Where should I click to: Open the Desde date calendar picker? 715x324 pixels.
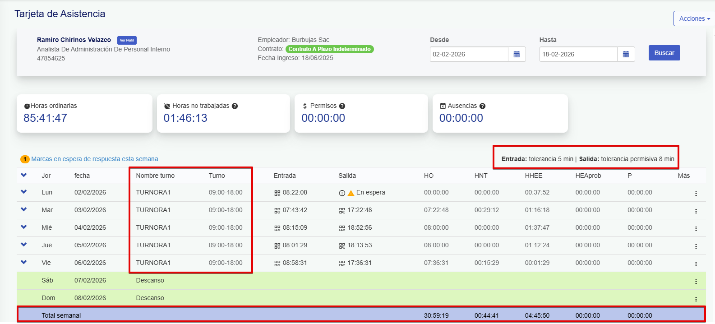tap(517, 54)
